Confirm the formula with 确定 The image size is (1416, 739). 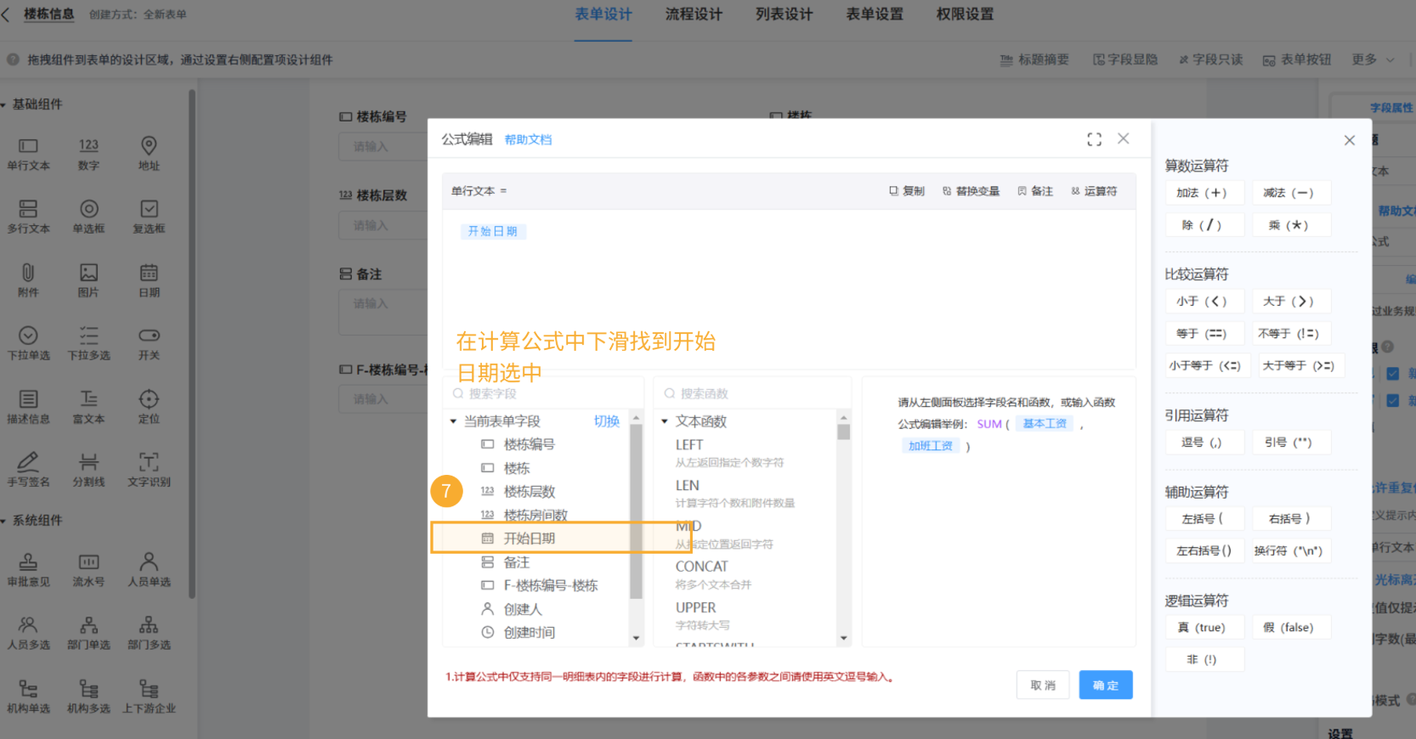pos(1106,685)
